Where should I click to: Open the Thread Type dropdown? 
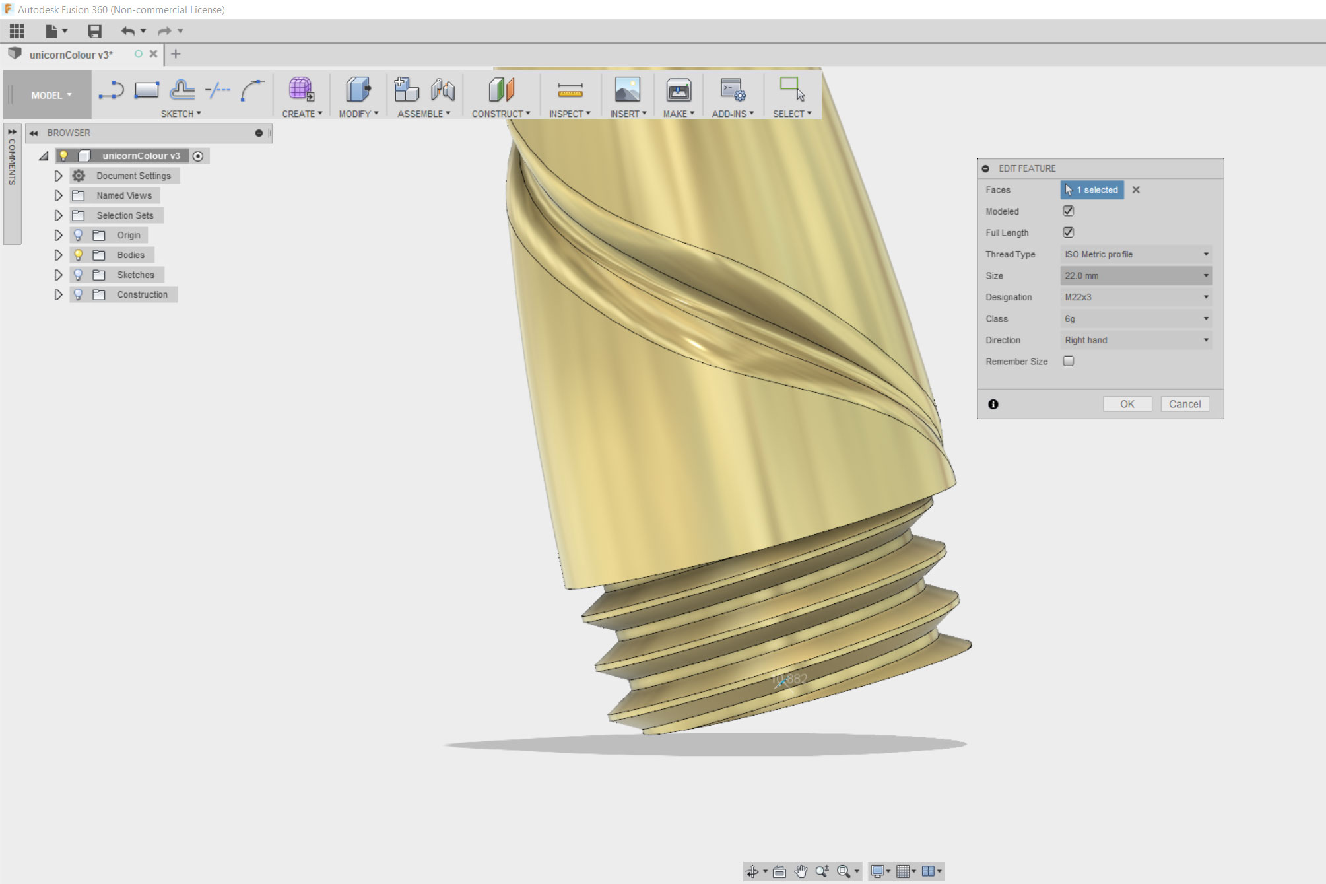(x=1136, y=254)
